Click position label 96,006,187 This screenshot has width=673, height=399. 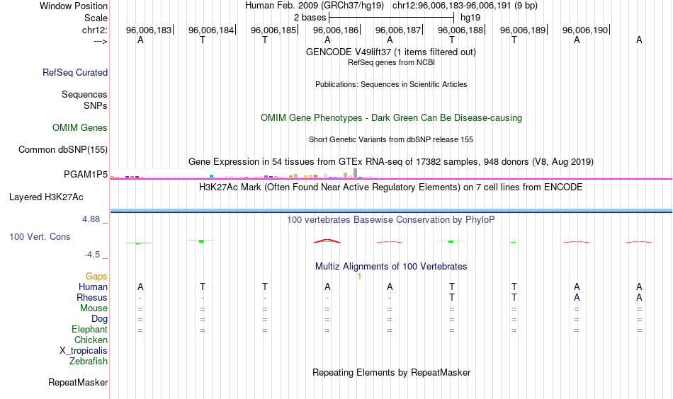[398, 30]
